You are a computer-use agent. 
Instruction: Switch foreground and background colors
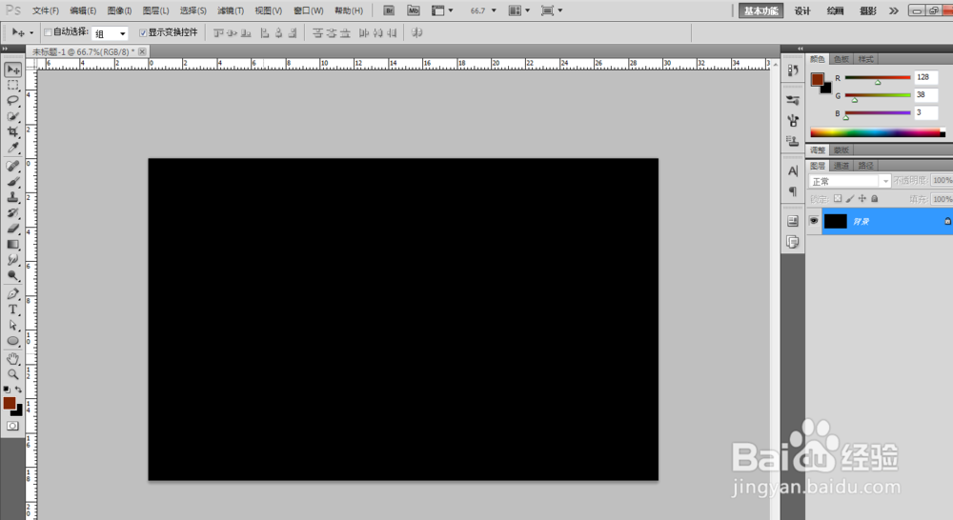pos(18,390)
